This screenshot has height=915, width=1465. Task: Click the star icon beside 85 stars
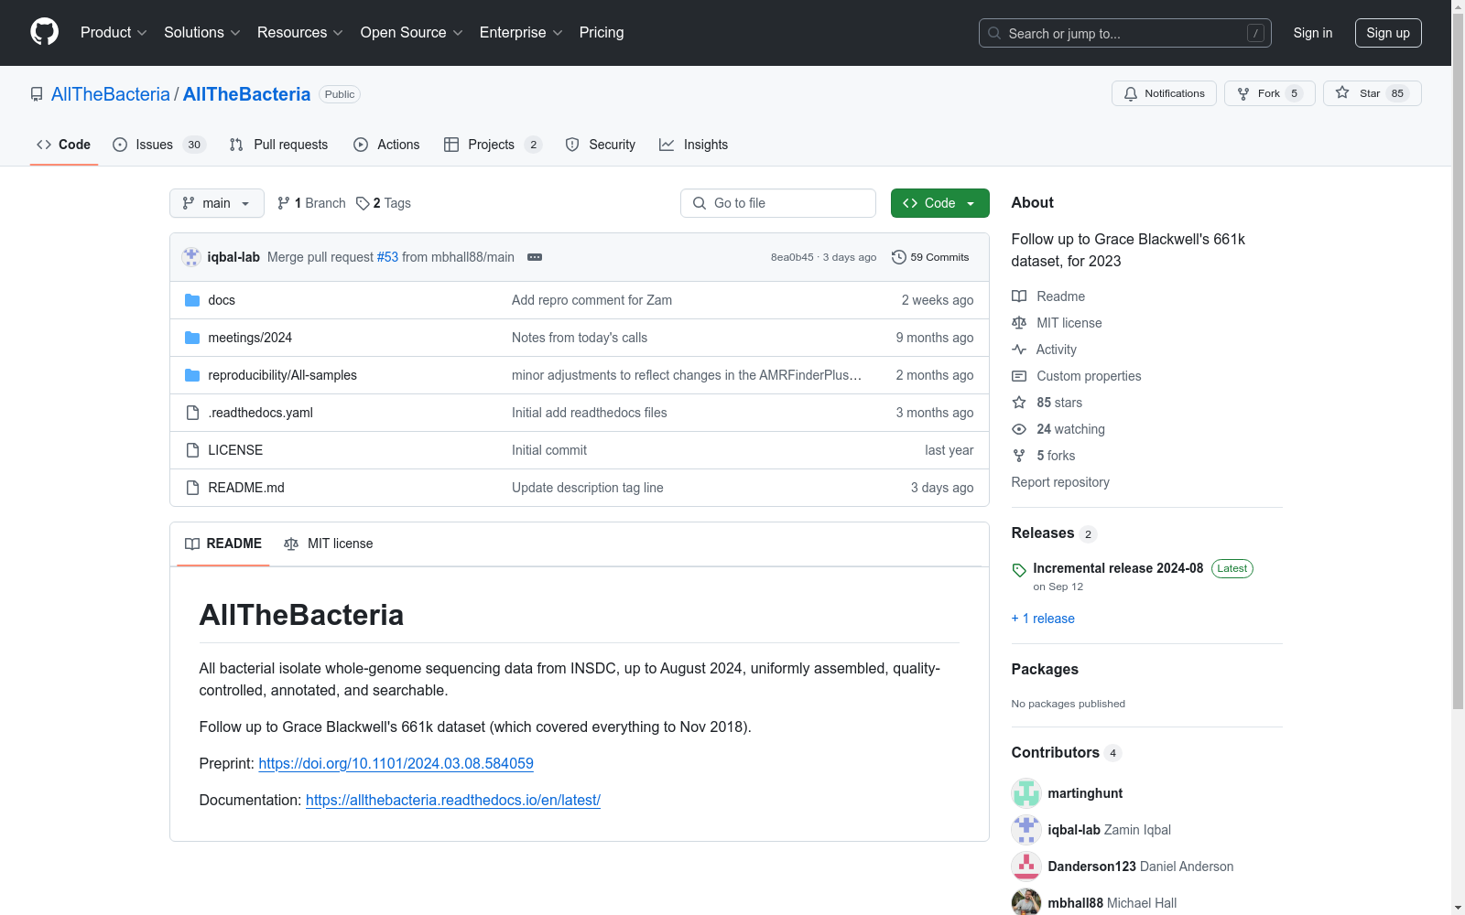(1019, 403)
